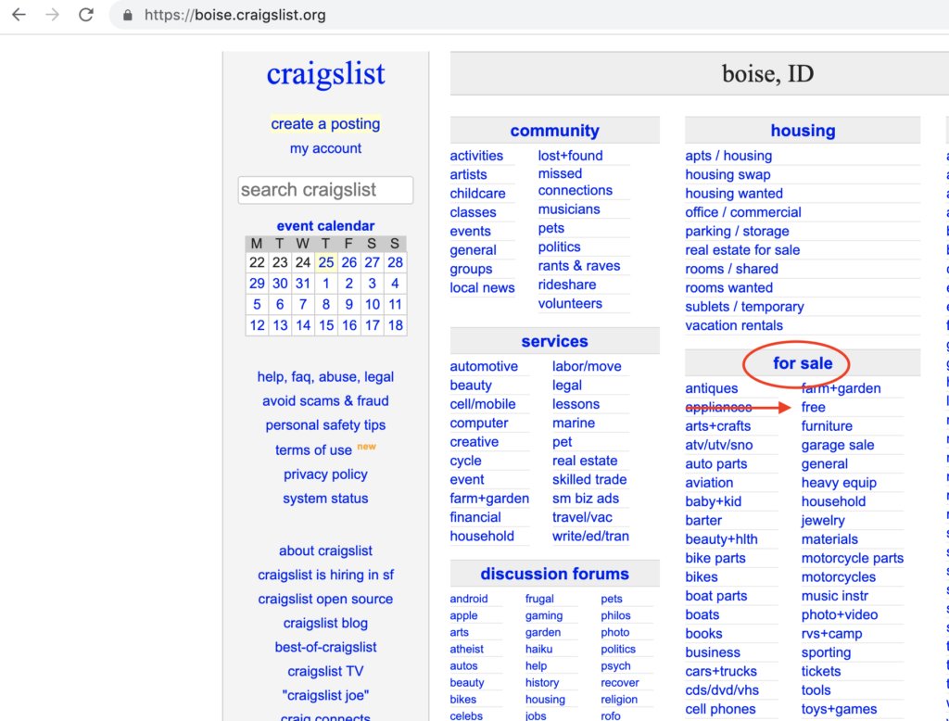Go back with the browser back arrow
Screen dimensions: 949x721
[19, 15]
